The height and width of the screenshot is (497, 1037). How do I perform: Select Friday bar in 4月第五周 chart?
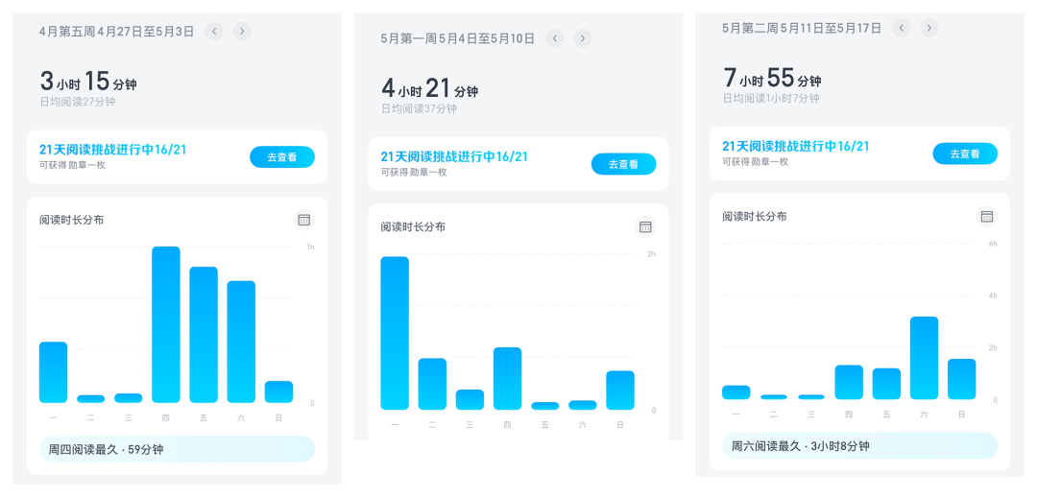click(x=204, y=335)
